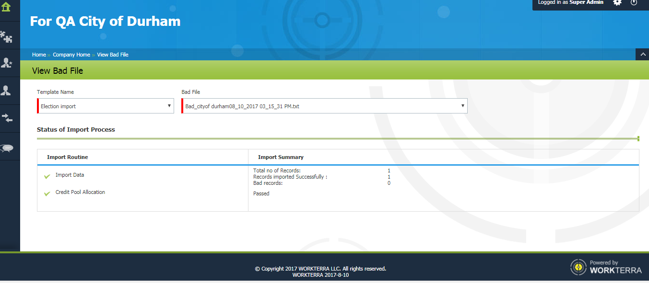Image resolution: width=649 pixels, height=283 pixels.
Task: Click the green check beside Import Data
Action: pyautogui.click(x=47, y=177)
